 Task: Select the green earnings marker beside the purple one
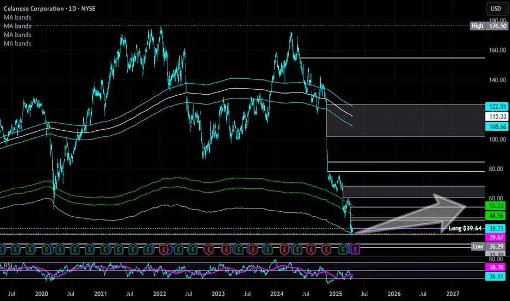coord(343,250)
